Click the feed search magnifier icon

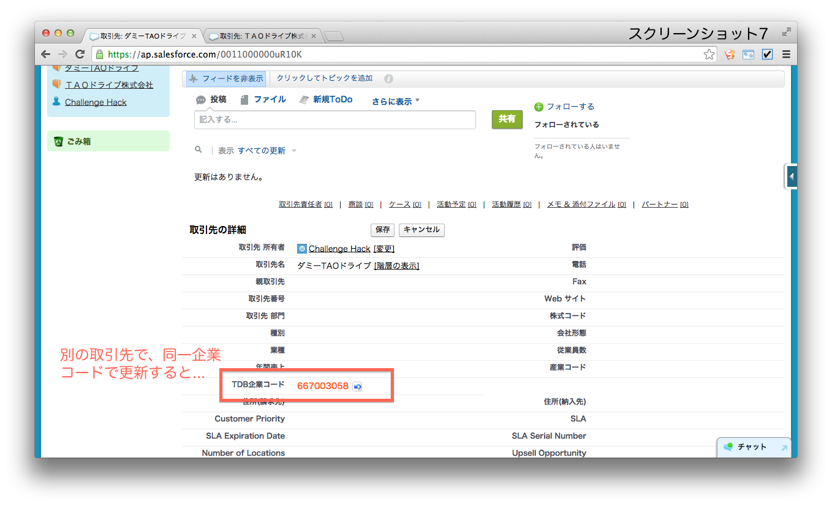click(x=199, y=149)
